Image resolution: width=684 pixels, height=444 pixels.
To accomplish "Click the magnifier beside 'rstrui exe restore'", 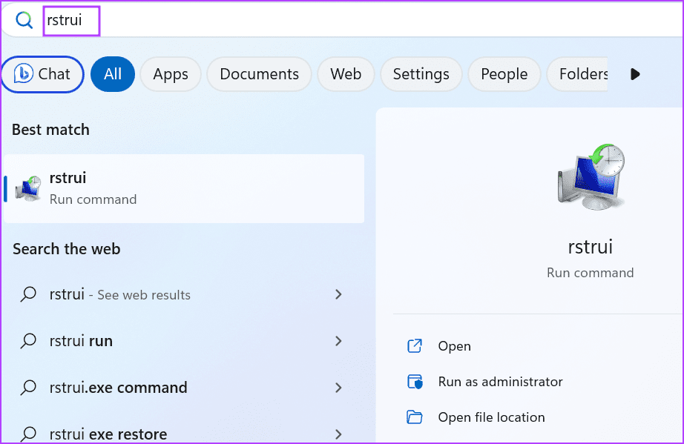I will pos(28,434).
